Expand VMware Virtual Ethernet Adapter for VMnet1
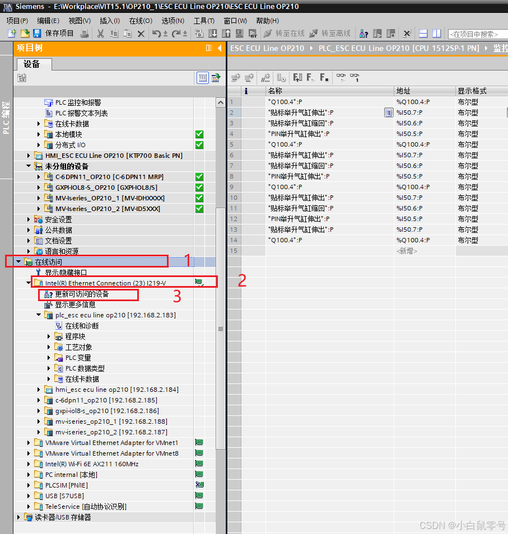The width and height of the screenshot is (508, 534). click(29, 443)
